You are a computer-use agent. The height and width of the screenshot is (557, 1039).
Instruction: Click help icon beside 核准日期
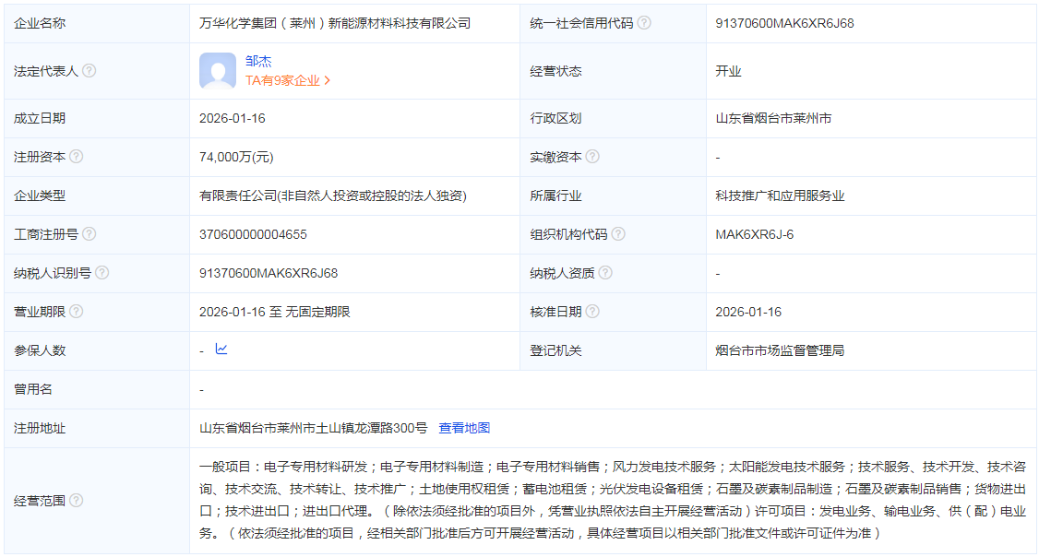[x=592, y=312]
